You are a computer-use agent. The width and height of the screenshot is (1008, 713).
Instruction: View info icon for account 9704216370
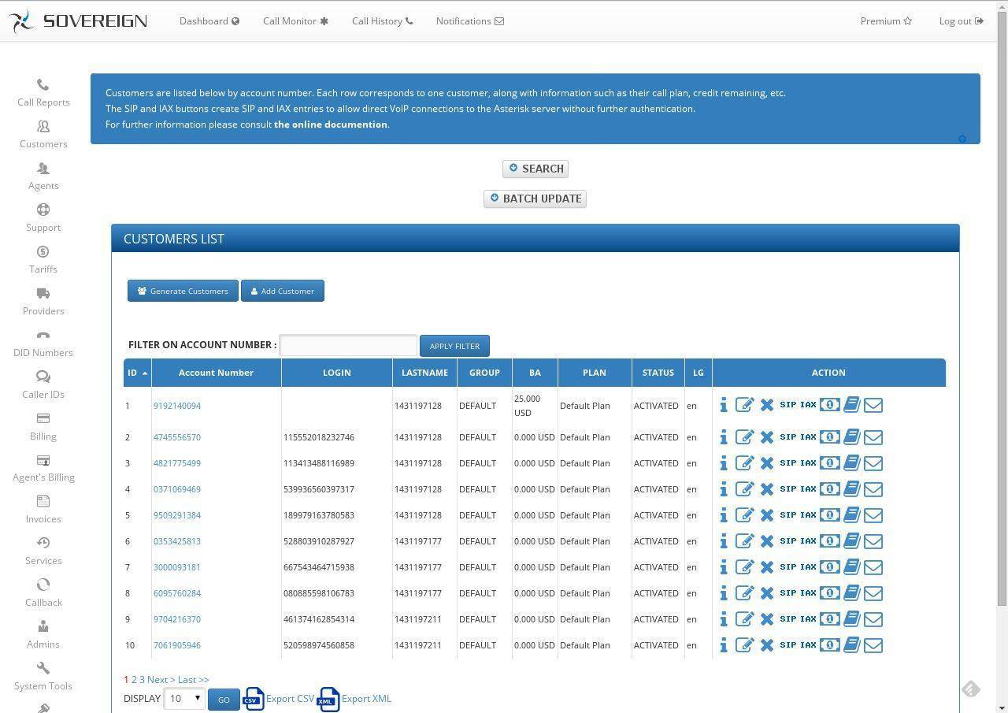click(x=724, y=619)
